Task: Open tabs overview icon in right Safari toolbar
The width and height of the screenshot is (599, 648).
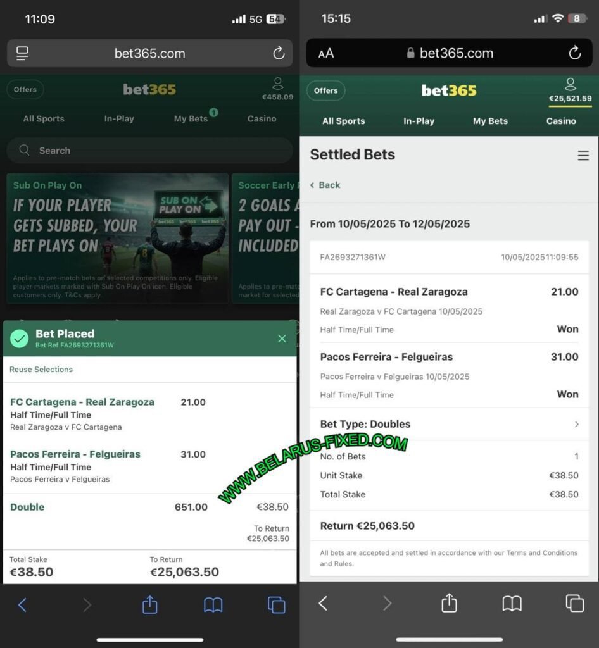Action: (x=574, y=603)
